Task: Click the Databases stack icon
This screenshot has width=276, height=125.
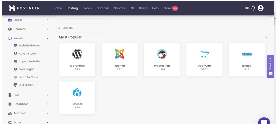Action: [x=10, y=104]
